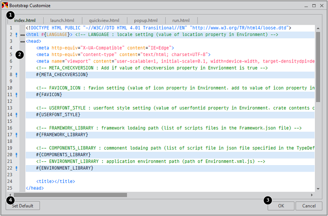Screen dimensions: 328x216
Task: Click the Bootstrap Customize app icon in title bar
Action: point(5,6)
